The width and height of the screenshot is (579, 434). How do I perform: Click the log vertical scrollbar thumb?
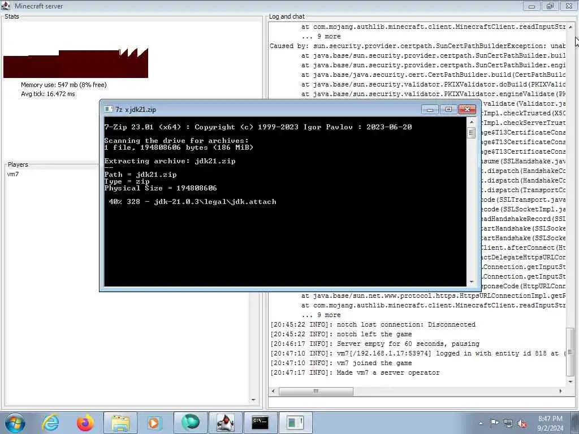(x=570, y=351)
